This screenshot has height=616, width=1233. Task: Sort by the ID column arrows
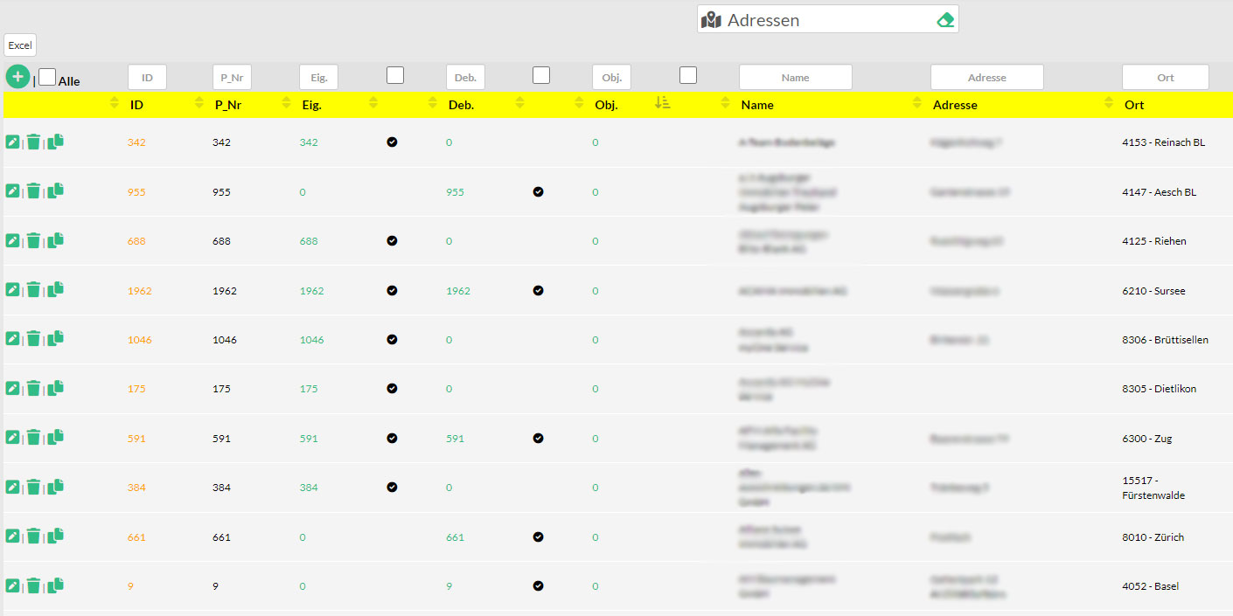pos(114,105)
